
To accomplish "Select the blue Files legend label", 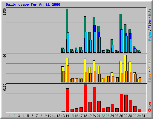I will pos(149,24).
